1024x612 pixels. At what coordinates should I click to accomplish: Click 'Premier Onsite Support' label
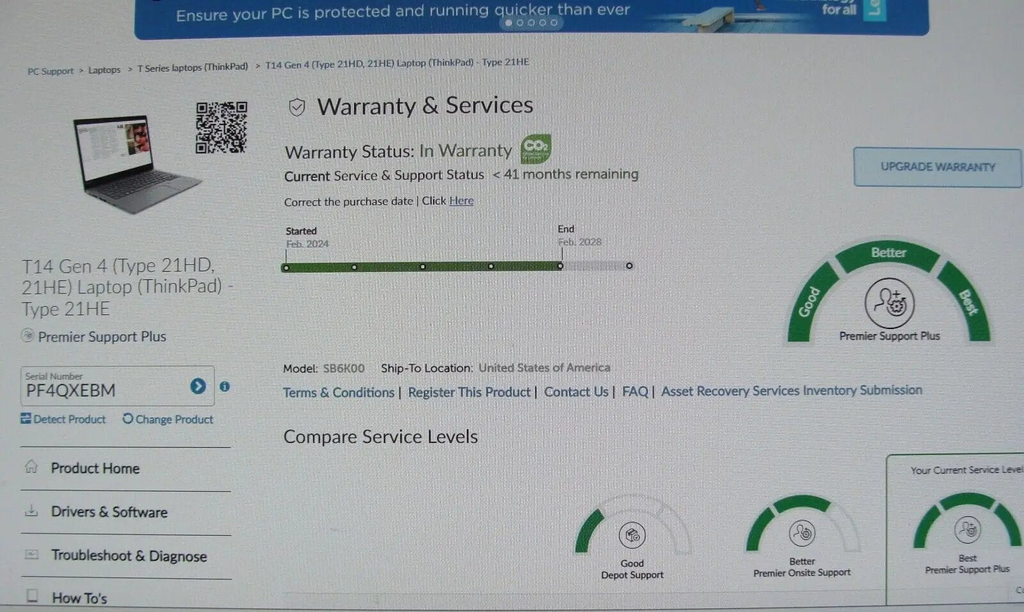coord(802,573)
